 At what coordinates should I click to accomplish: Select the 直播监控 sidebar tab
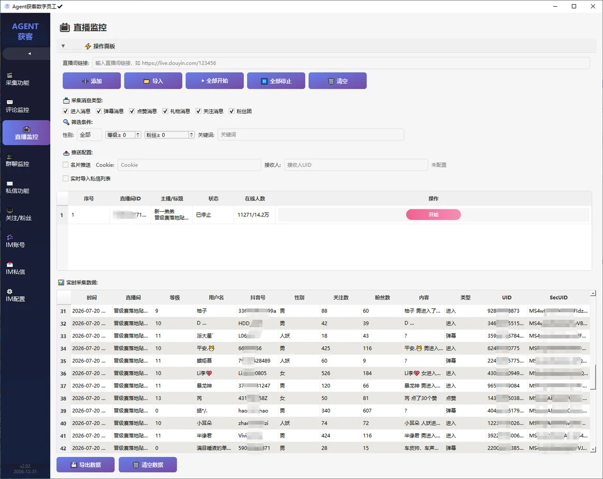tap(26, 133)
